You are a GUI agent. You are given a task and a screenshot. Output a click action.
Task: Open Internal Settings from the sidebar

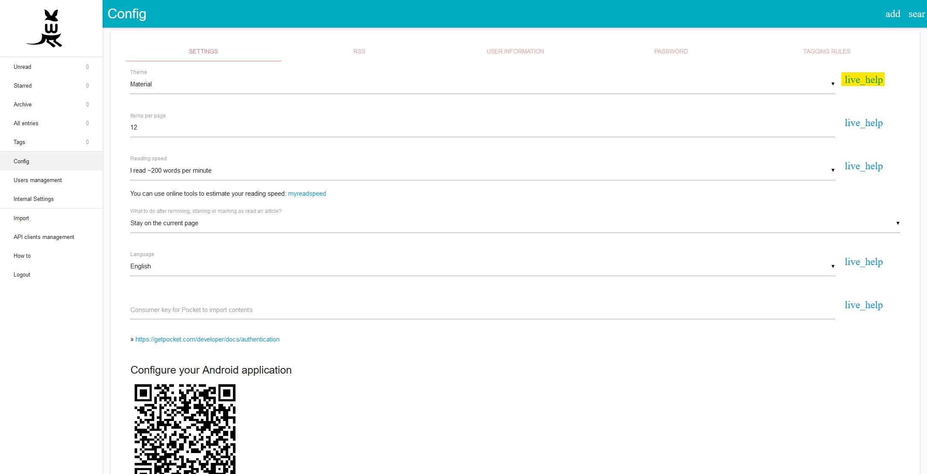(x=33, y=199)
